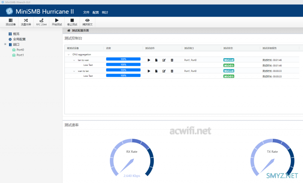The height and width of the screenshot is (183, 303).
Task: Open the 统计 menu
Action: click(105, 12)
